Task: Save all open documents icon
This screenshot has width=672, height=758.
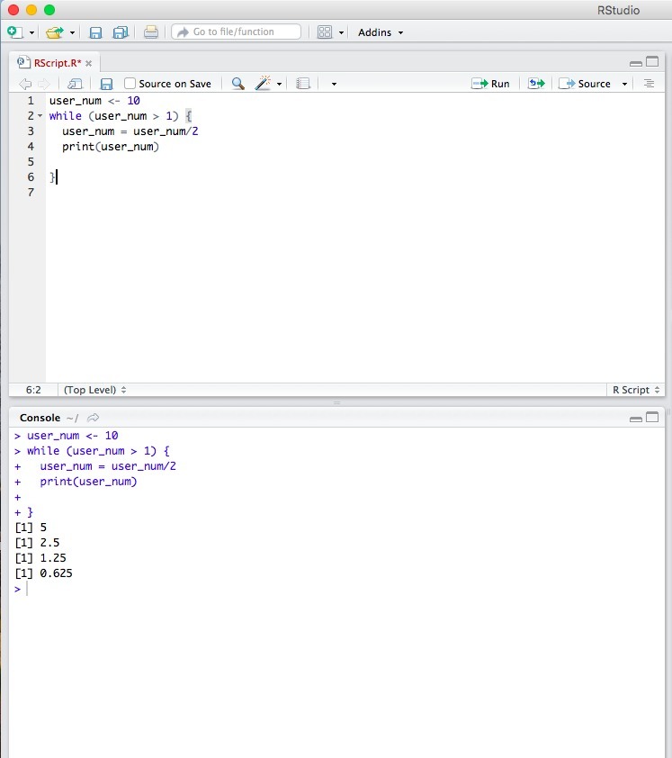Action: (119, 32)
